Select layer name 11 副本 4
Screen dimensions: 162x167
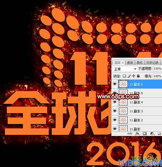tap(136, 102)
